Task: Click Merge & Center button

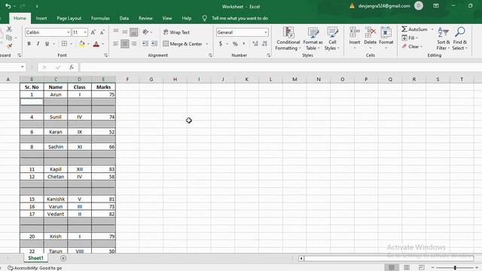Action: [182, 44]
